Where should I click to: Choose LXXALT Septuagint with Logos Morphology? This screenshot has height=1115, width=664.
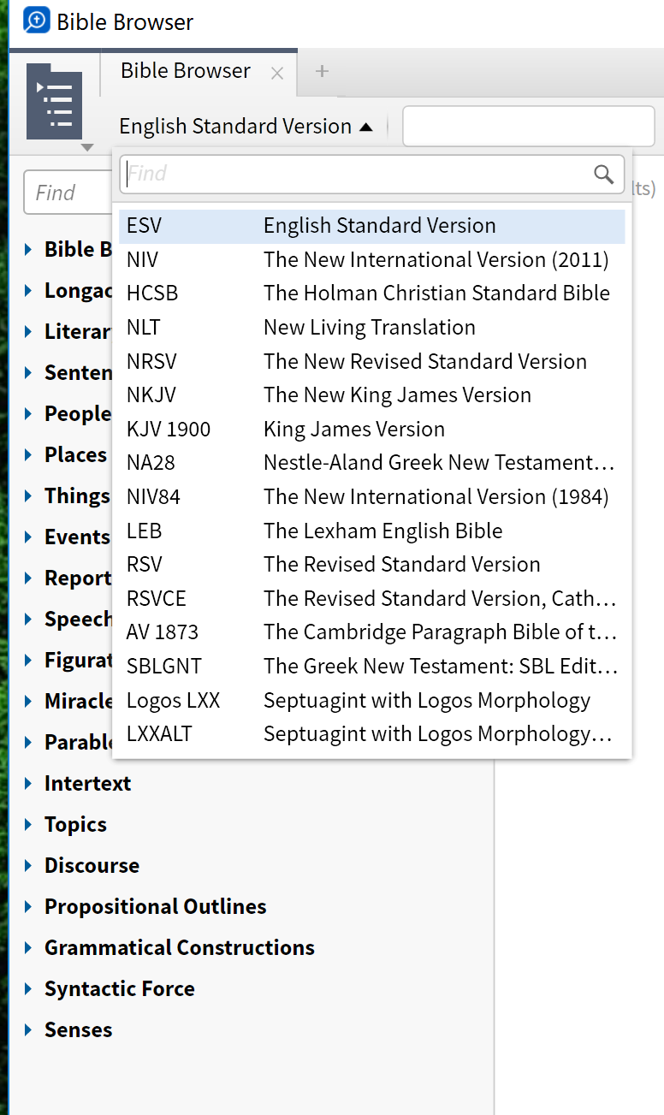pyautogui.click(x=372, y=734)
